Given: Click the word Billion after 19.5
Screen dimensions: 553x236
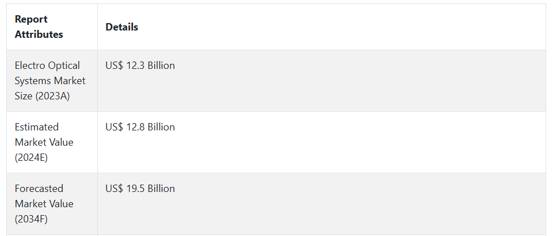Looking at the screenshot, I should pyautogui.click(x=161, y=189).
